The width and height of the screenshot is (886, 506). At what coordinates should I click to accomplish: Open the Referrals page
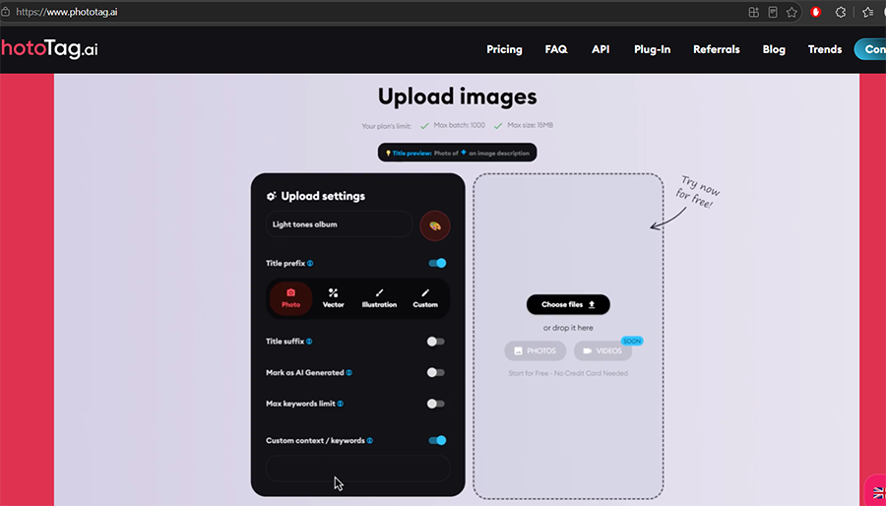coord(717,49)
